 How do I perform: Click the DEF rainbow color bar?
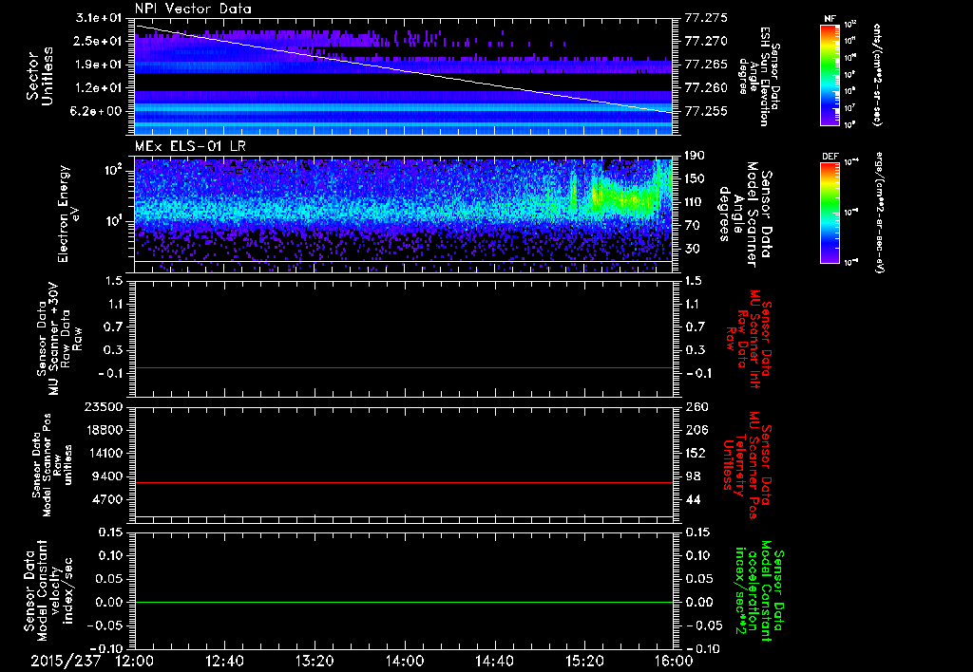pyautogui.click(x=830, y=213)
